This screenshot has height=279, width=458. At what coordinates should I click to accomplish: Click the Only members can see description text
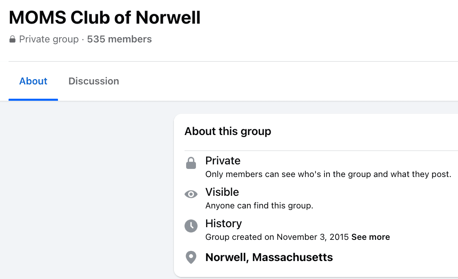(x=328, y=174)
